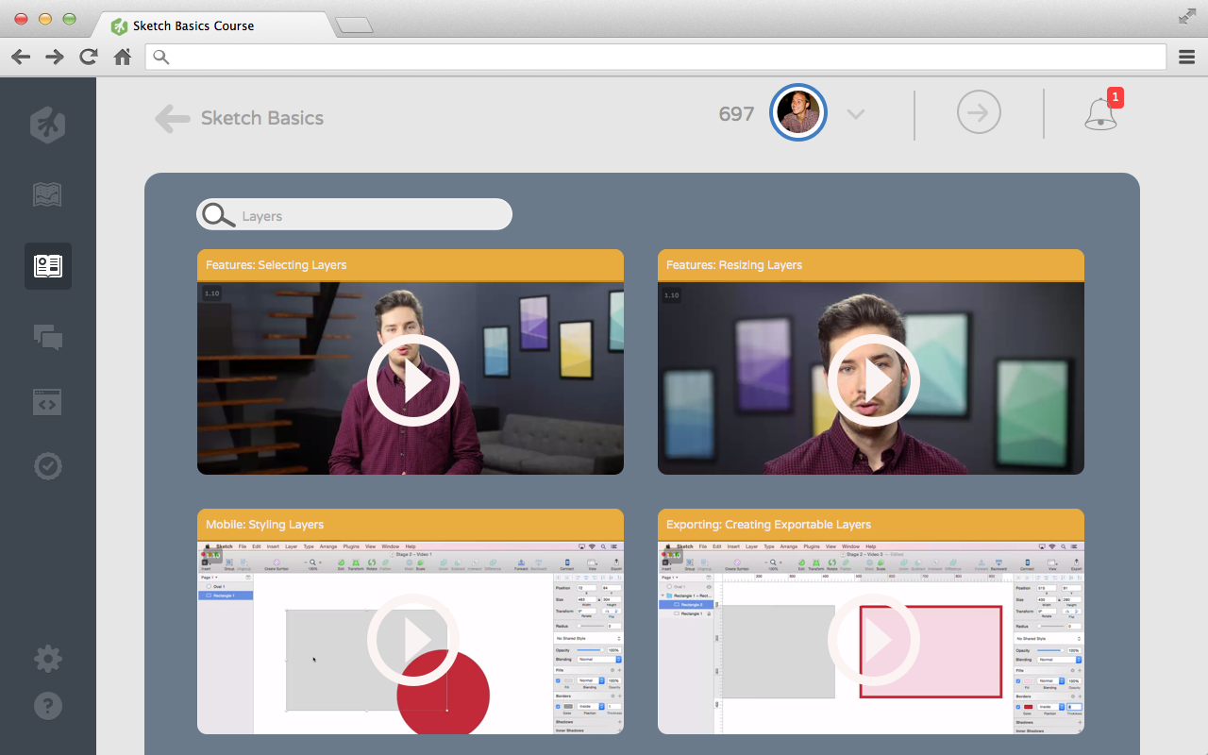The height and width of the screenshot is (755, 1208).
Task: Open the open-book library icon in sidebar
Action: coord(47,195)
